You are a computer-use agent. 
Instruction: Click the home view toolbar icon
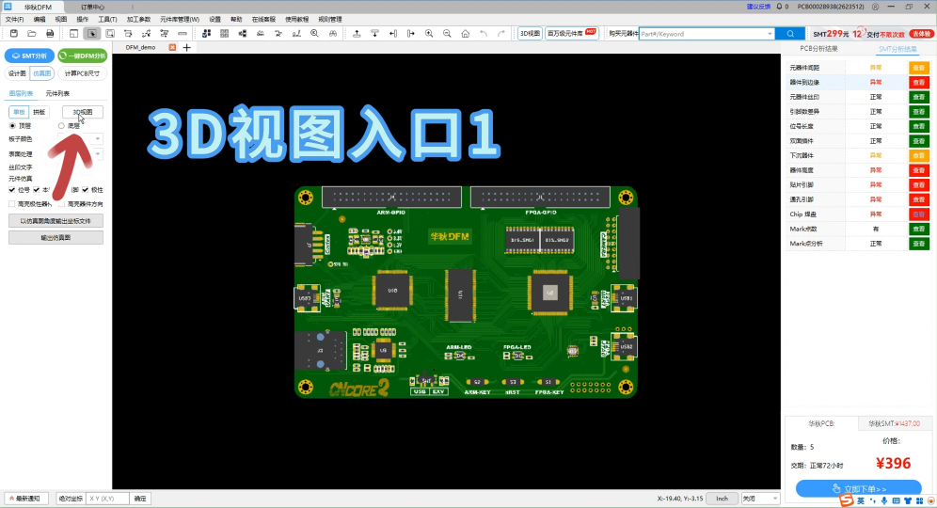pyautogui.click(x=465, y=34)
